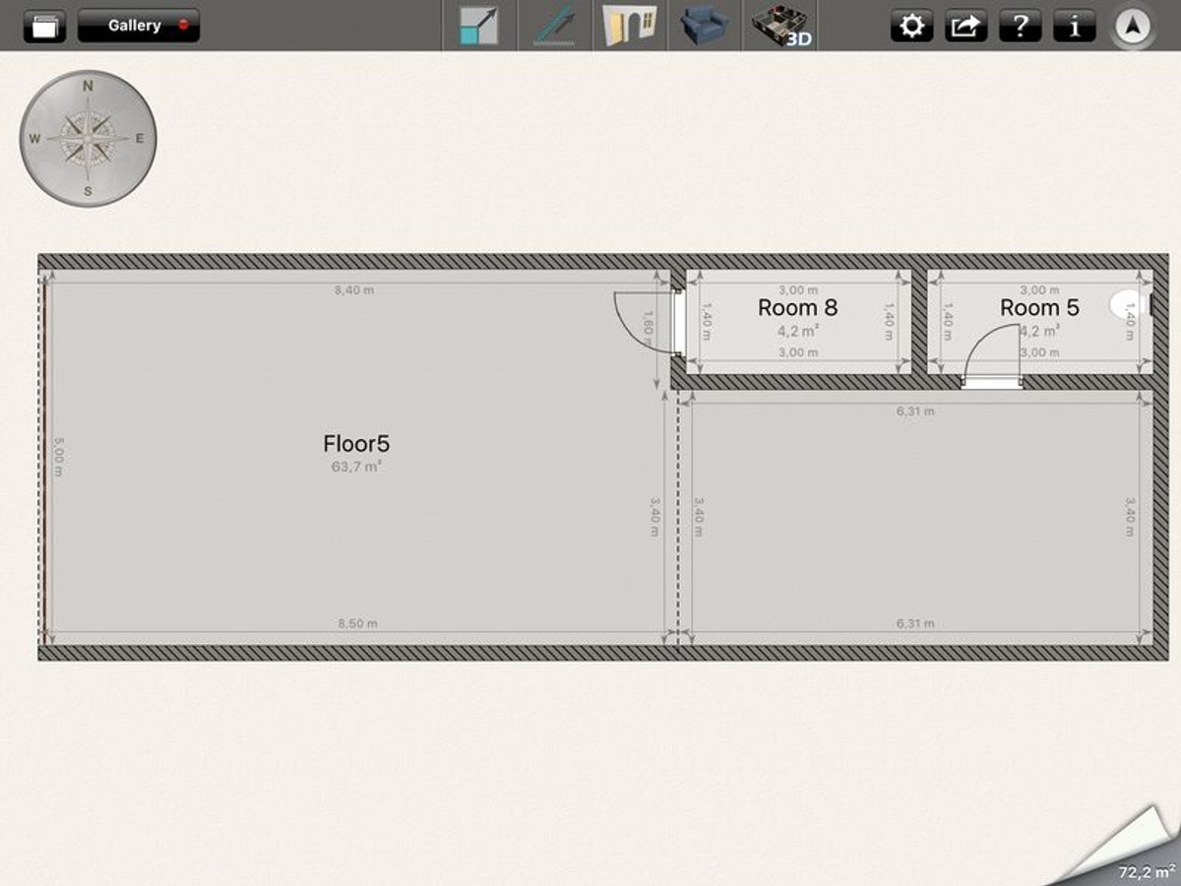Switch to the 3D view

(780, 26)
